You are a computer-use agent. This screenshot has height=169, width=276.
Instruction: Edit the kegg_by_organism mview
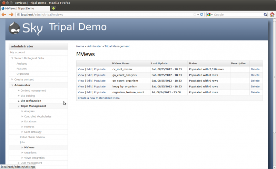pyautogui.click(x=89, y=86)
